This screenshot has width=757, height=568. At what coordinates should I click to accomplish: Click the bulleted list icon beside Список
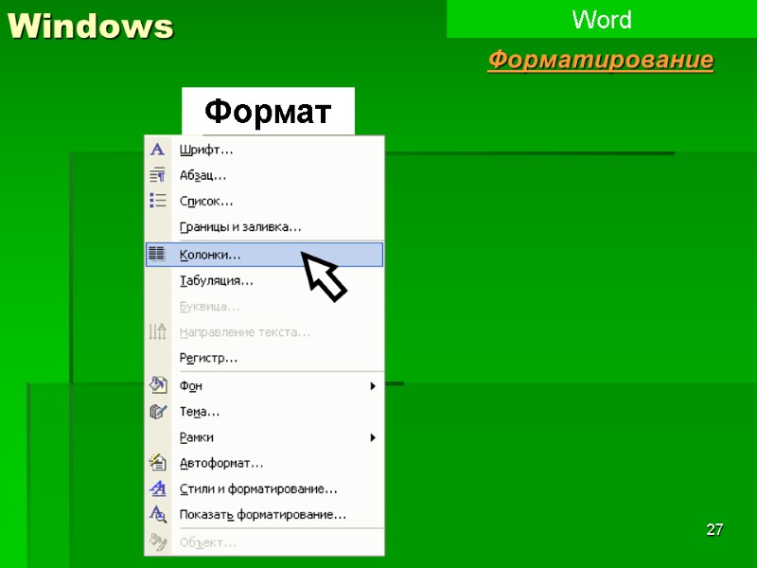[x=157, y=201]
